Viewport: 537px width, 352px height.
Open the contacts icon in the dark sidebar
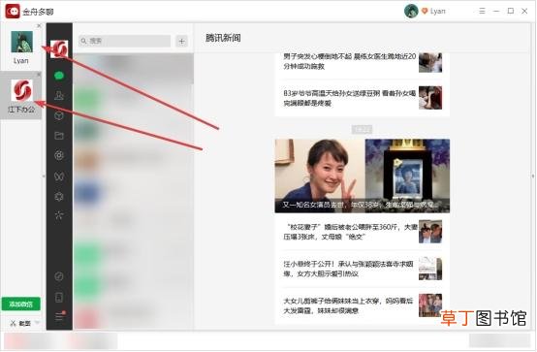tap(59, 95)
